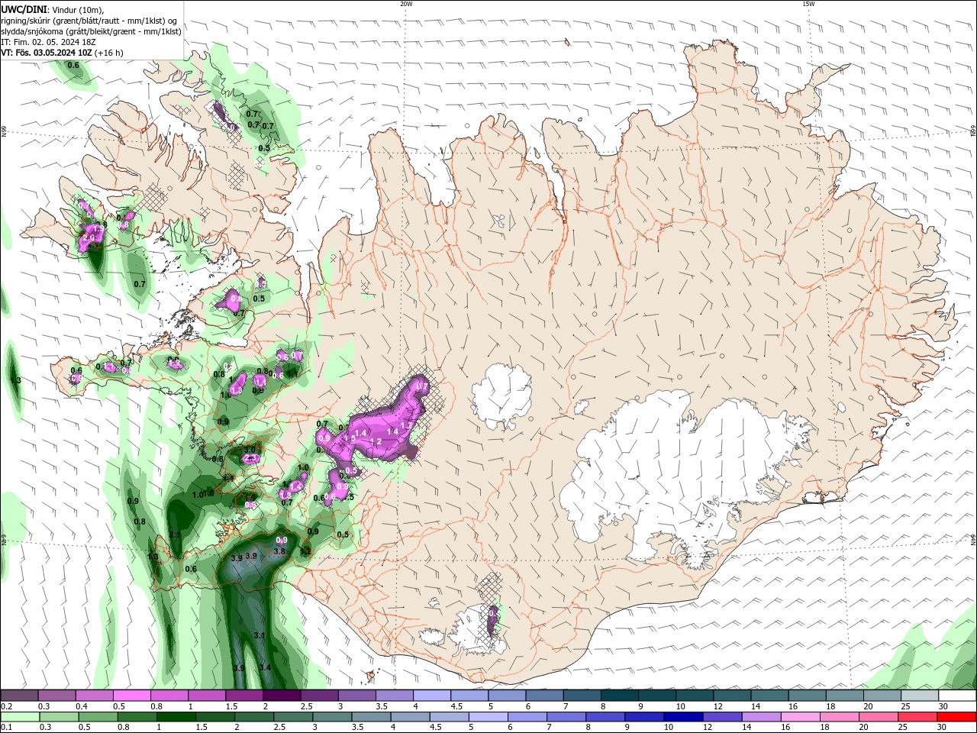Select the dark blue 10 swatch in the lower legend row
Image resolution: width=977 pixels, height=733 pixels.
pyautogui.click(x=682, y=717)
